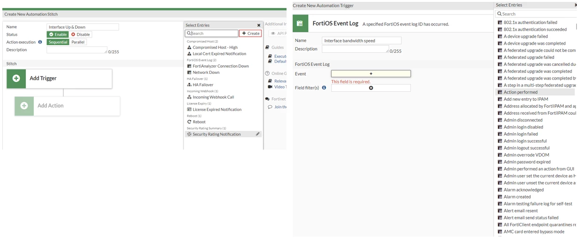Image resolution: width=582 pixels, height=239 pixels.
Task: Click the Add Trigger card
Action: pyautogui.click(x=59, y=79)
